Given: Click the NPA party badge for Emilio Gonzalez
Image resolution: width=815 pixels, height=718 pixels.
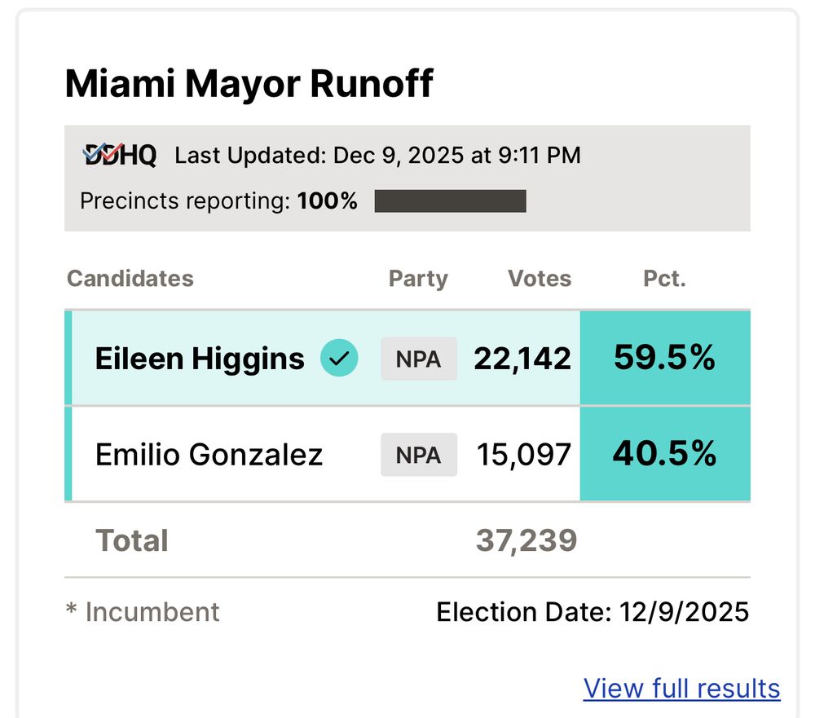Looking at the screenshot, I should [x=419, y=454].
